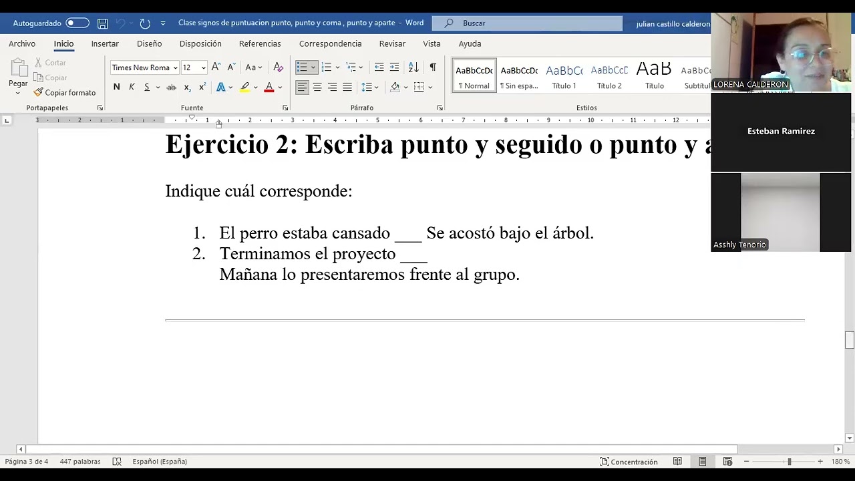Open the Times New Roman font dropdown

click(x=175, y=67)
